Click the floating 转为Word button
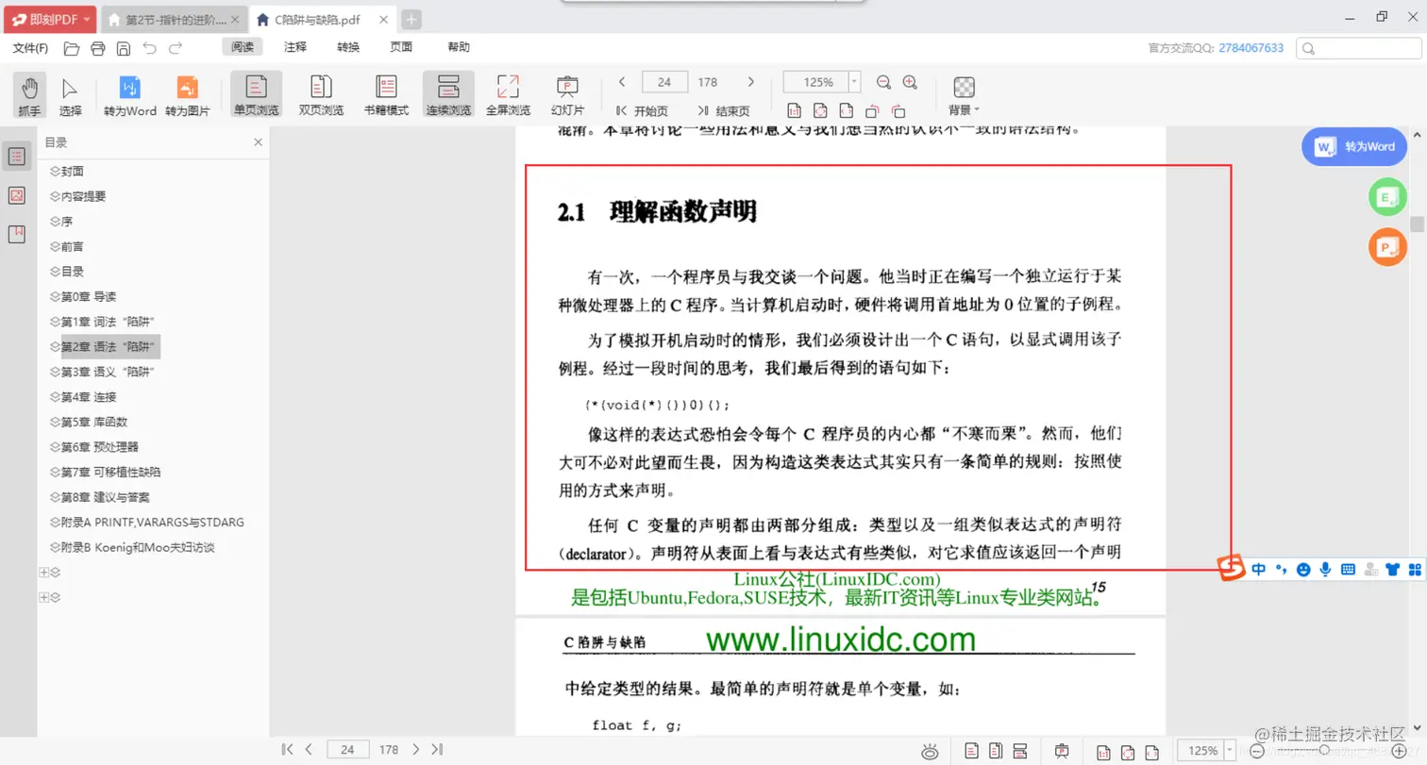The height and width of the screenshot is (765, 1427). pos(1353,146)
